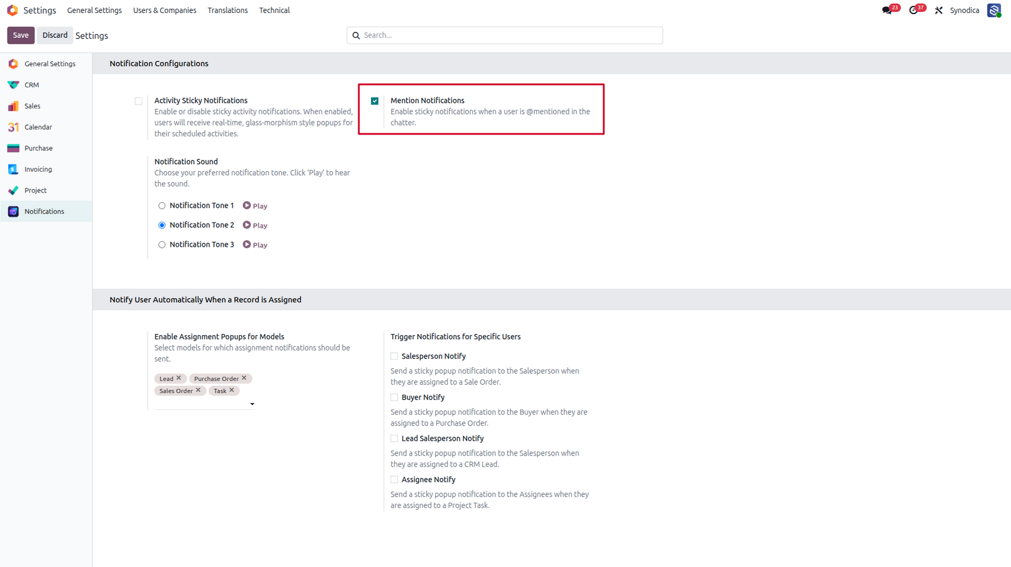Open the CRM settings section icon
Screen dimensions: 1011x567
pos(13,85)
